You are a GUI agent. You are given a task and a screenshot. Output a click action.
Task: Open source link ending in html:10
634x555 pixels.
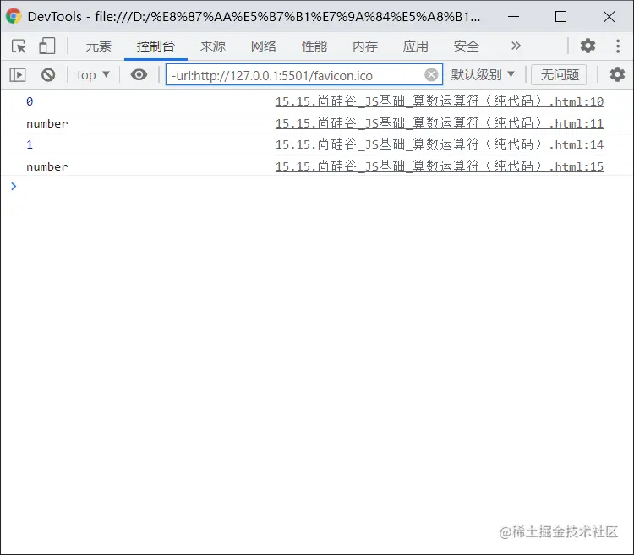[439, 101]
